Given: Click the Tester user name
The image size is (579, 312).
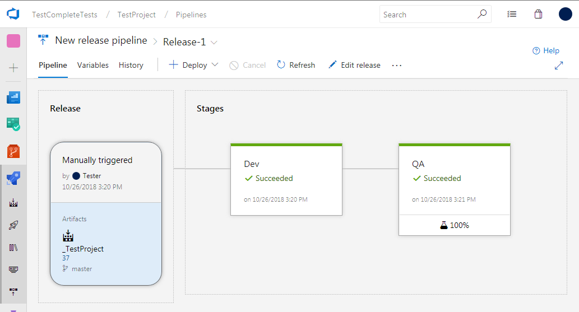Looking at the screenshot, I should pos(92,176).
